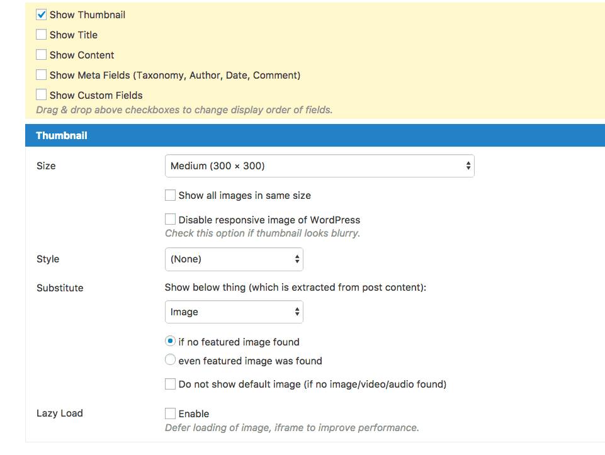Select 'if no featured image found' radio
Image resolution: width=605 pixels, height=455 pixels.
170,342
